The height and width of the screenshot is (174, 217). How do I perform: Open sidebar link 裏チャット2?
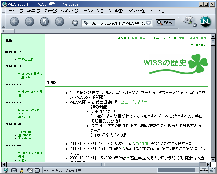[x=25, y=117]
